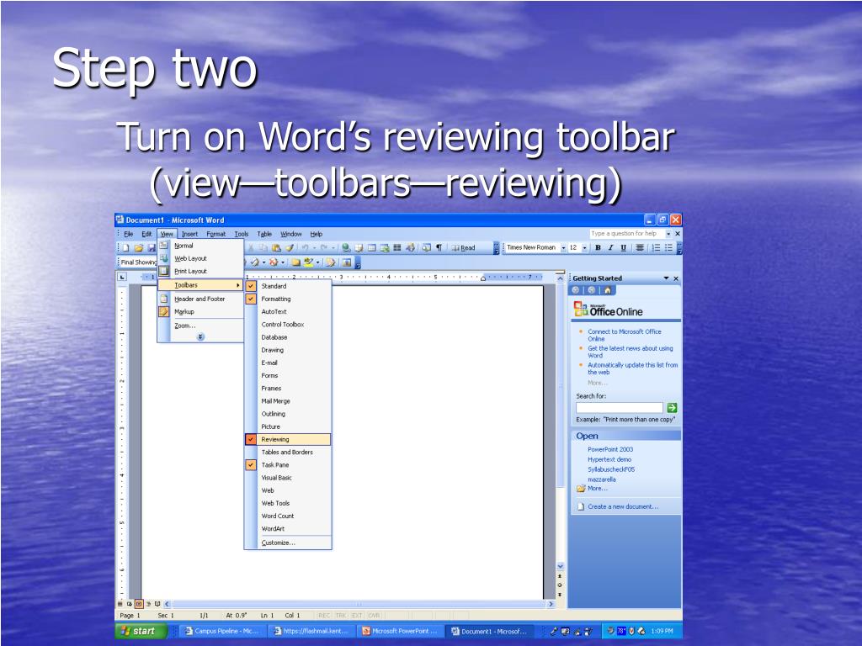Click the Back arrow in Getting Started pane

576,290
